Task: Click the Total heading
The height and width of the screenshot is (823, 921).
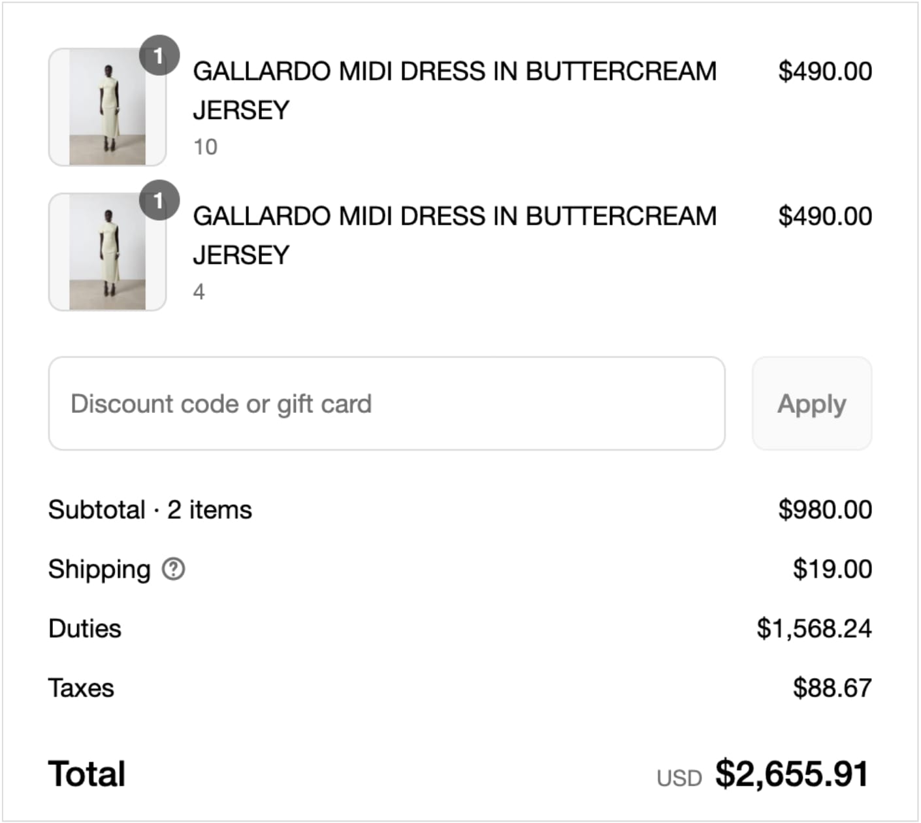Action: [86, 774]
